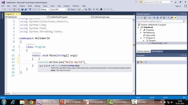Click the Comment out selected lines icon

pos(94,9)
